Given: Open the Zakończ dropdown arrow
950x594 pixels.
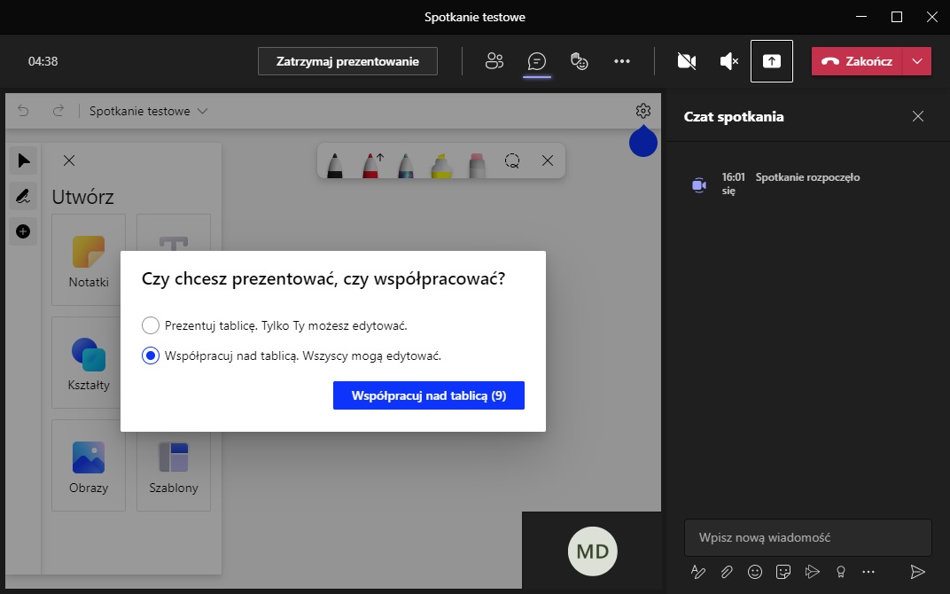Looking at the screenshot, I should coord(917,61).
